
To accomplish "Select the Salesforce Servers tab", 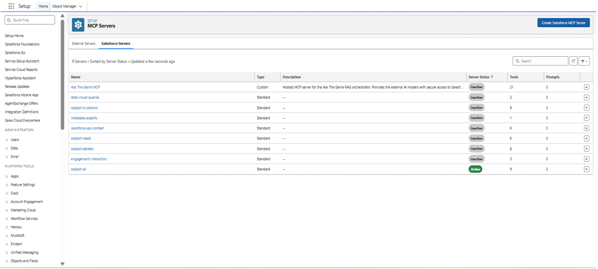I will point(116,44).
